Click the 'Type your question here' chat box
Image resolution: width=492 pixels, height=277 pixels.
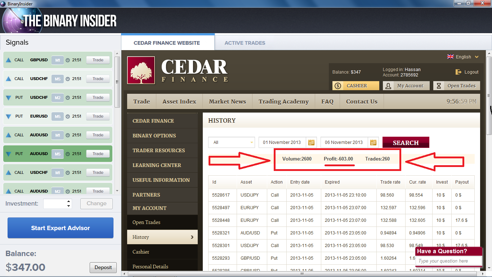click(x=448, y=261)
